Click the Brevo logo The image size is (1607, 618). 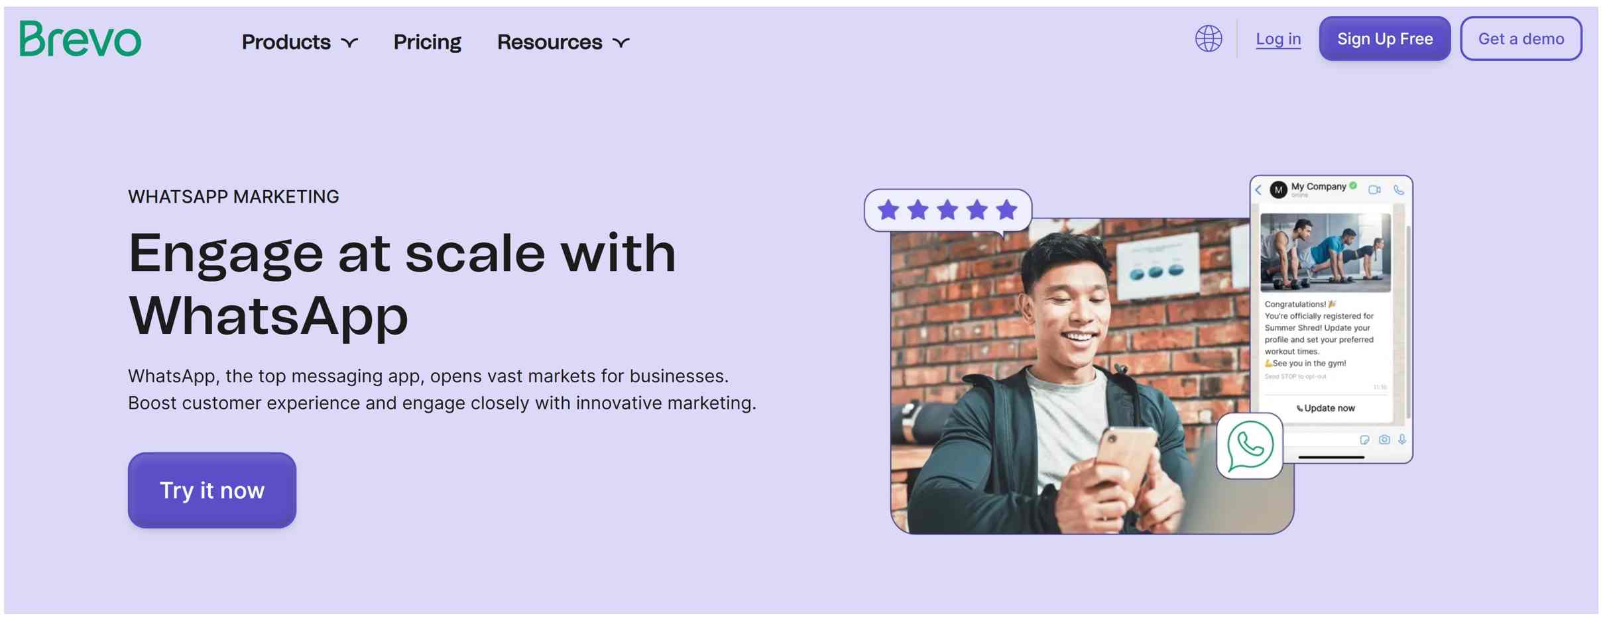pyautogui.click(x=80, y=38)
